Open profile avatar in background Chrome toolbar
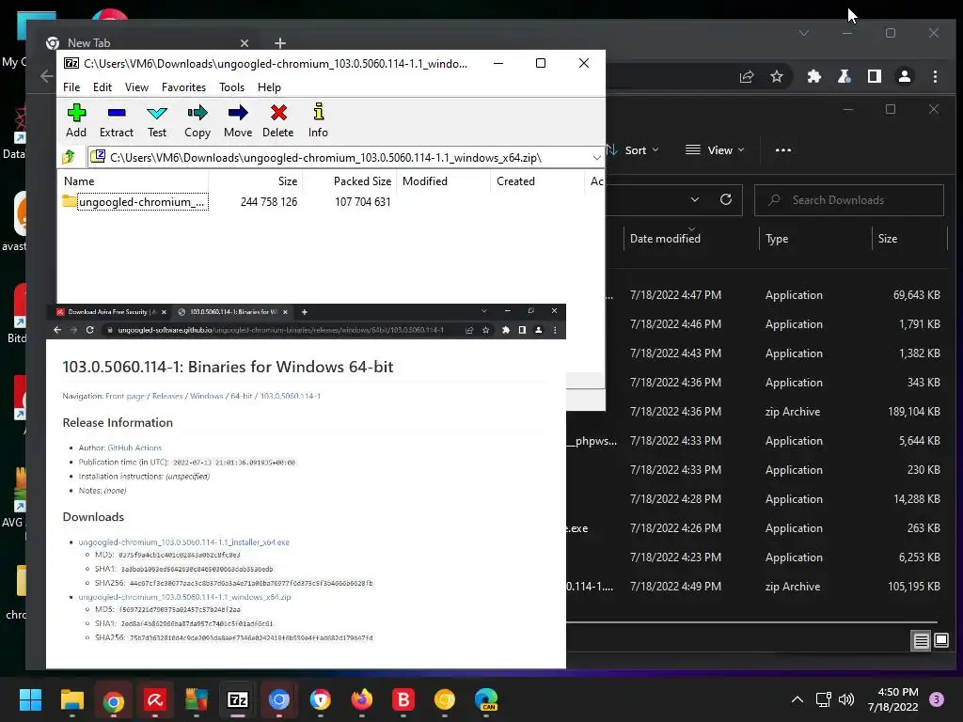Screen dimensions: 963x722 click(x=905, y=76)
